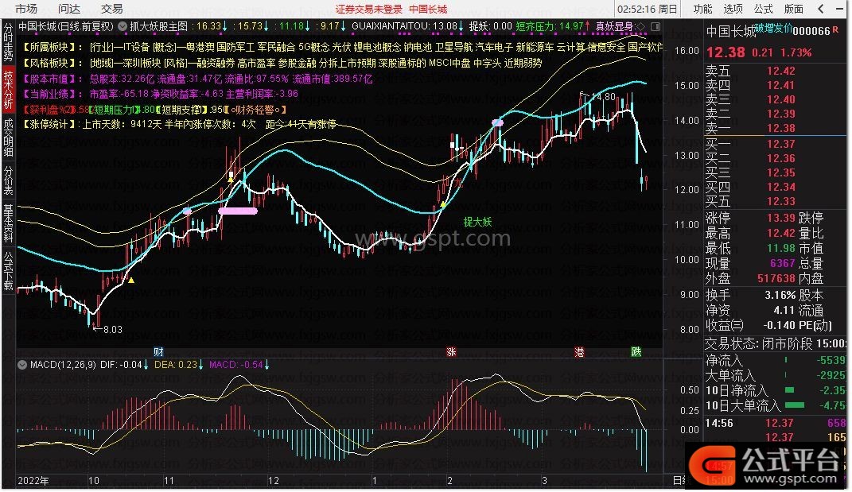Click the 交易状态 status line
Viewport: 852px width, 492px height.
pos(776,343)
